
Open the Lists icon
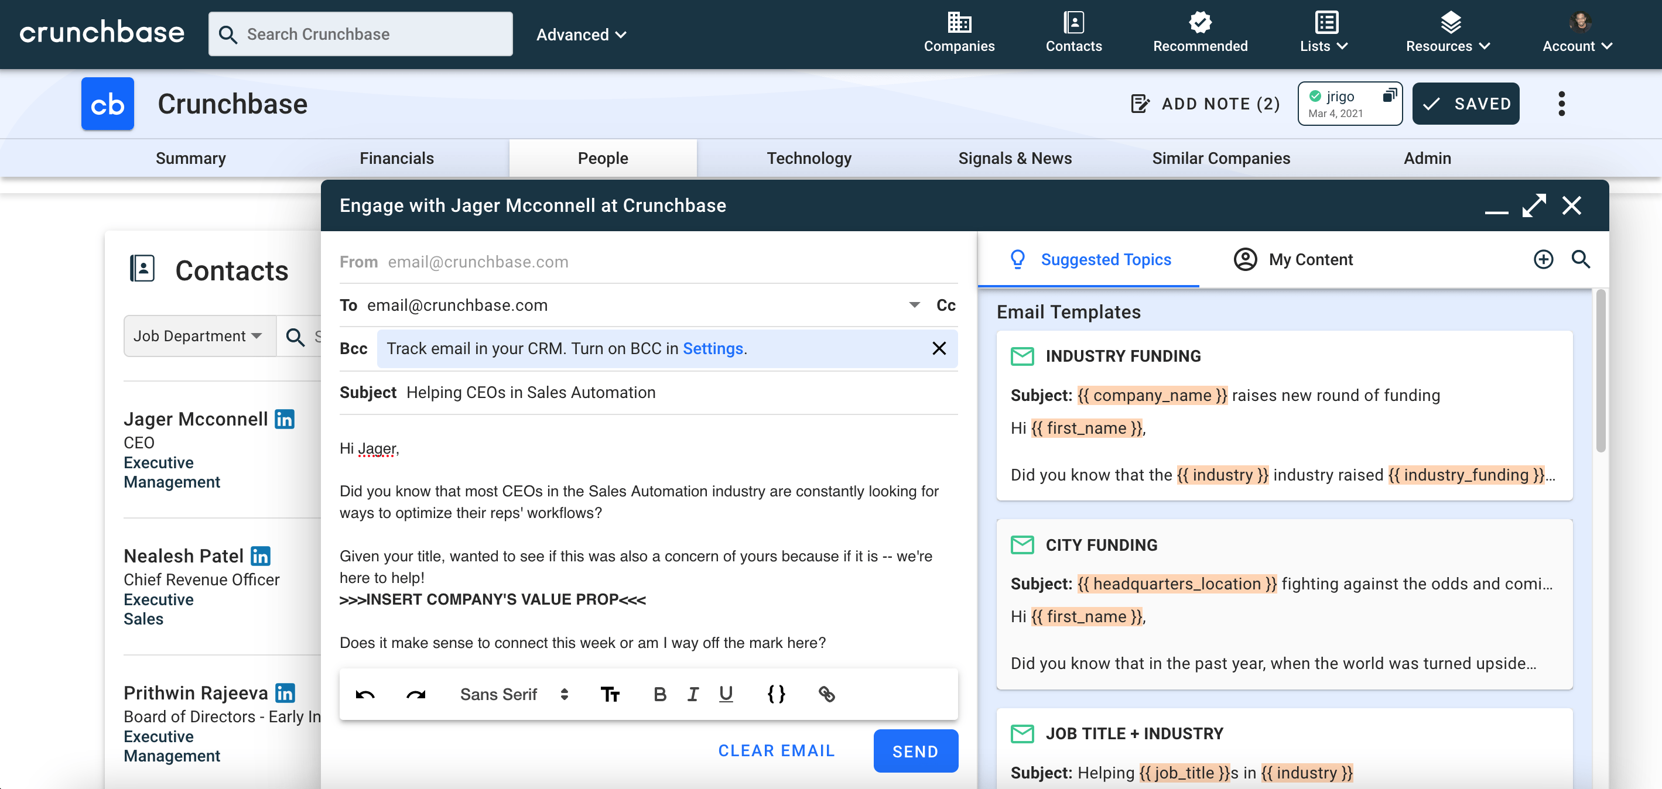click(x=1324, y=24)
